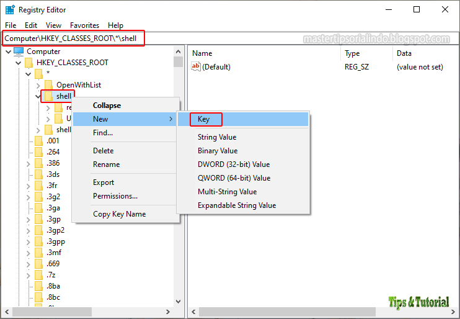Image resolution: width=460 pixels, height=319 pixels.
Task: Click the .264 folder icon
Action: [x=38, y=152]
